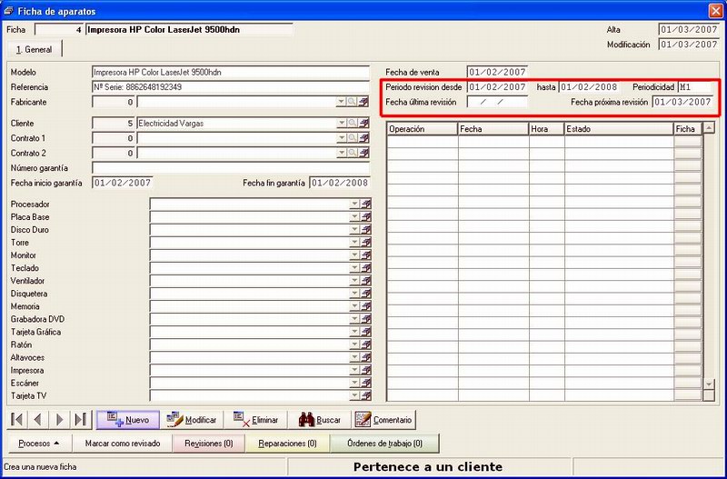Click the Número garantía input field
The width and height of the screenshot is (727, 479).
[x=231, y=168]
